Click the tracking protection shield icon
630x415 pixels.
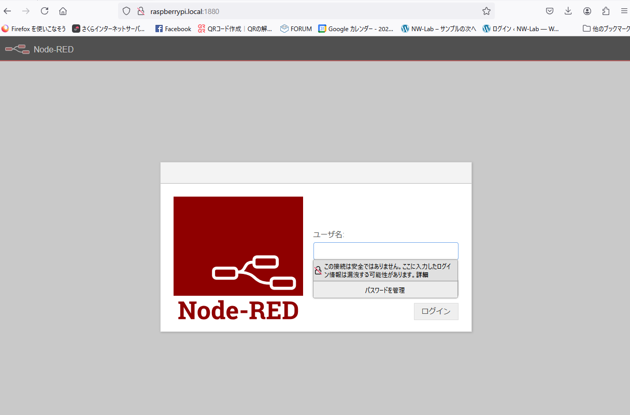[x=126, y=11]
